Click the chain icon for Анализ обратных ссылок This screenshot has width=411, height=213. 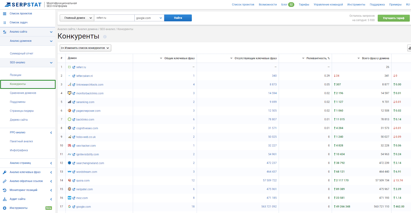click(5, 181)
